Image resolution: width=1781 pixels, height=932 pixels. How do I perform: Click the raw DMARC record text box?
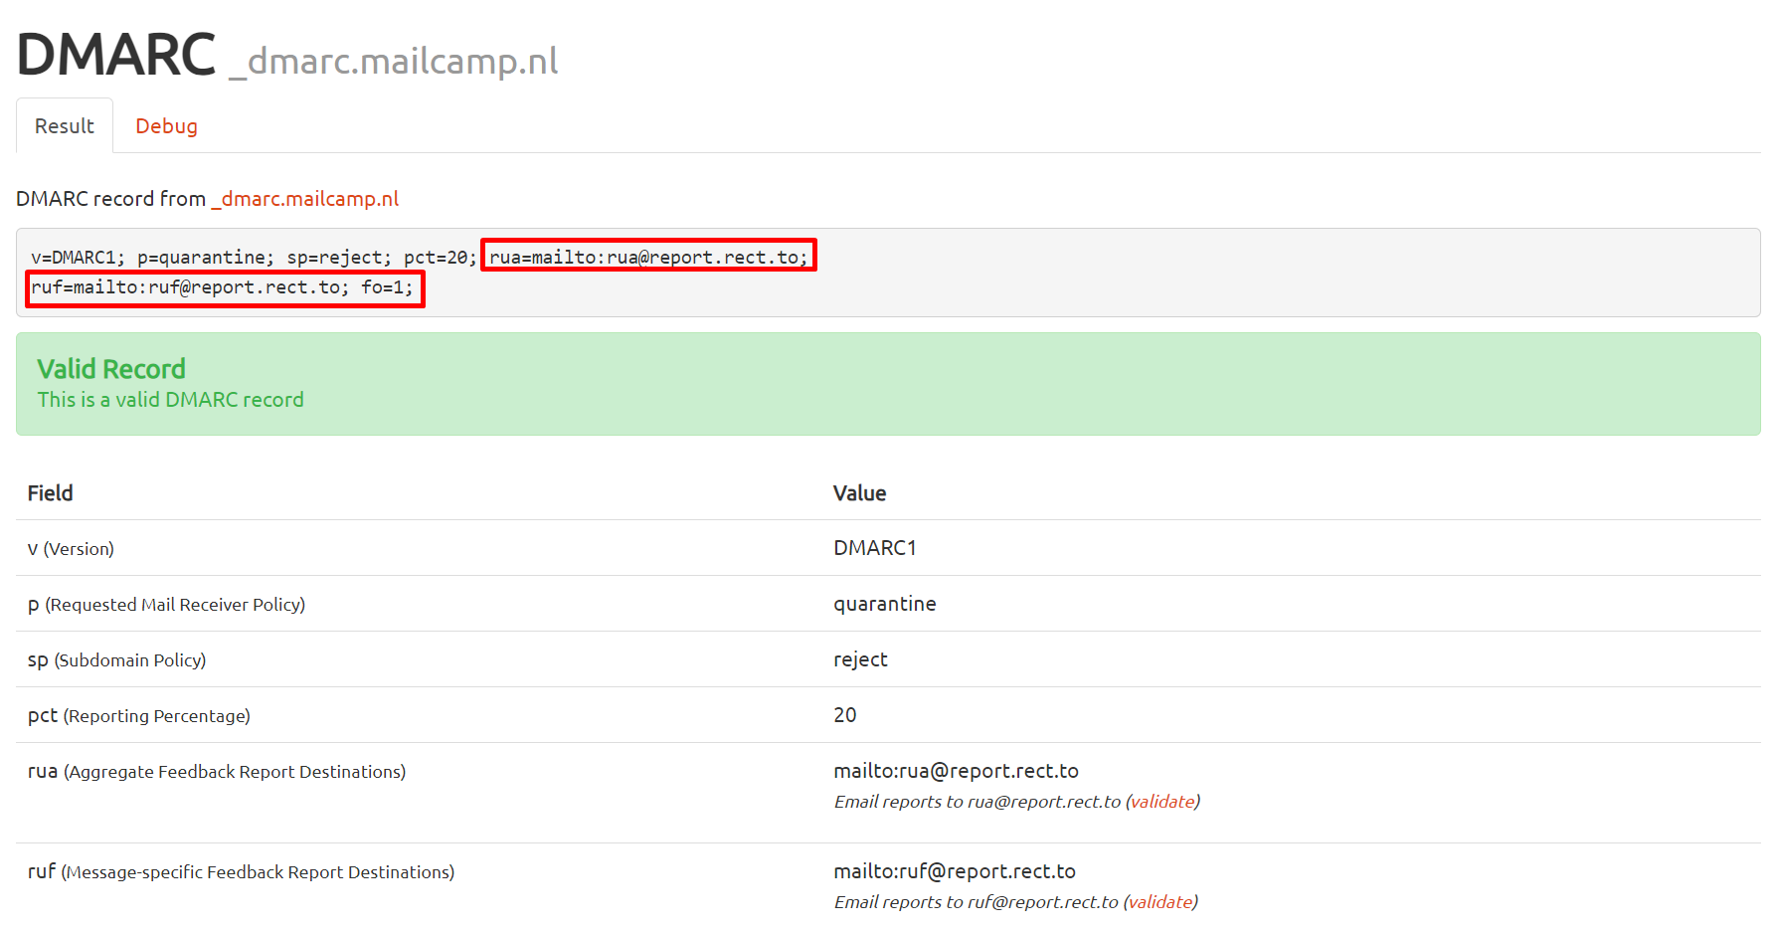coord(888,273)
